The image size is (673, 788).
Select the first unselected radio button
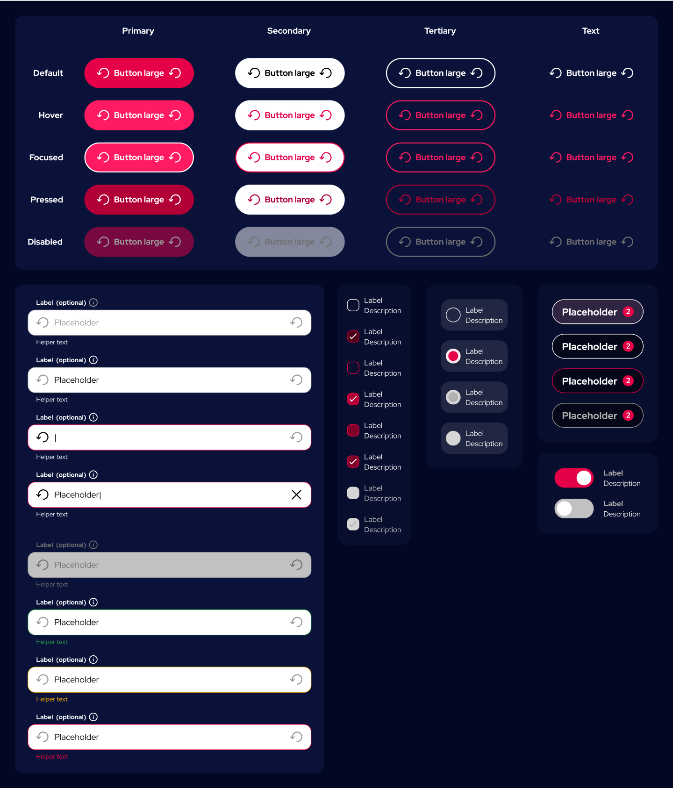point(453,315)
